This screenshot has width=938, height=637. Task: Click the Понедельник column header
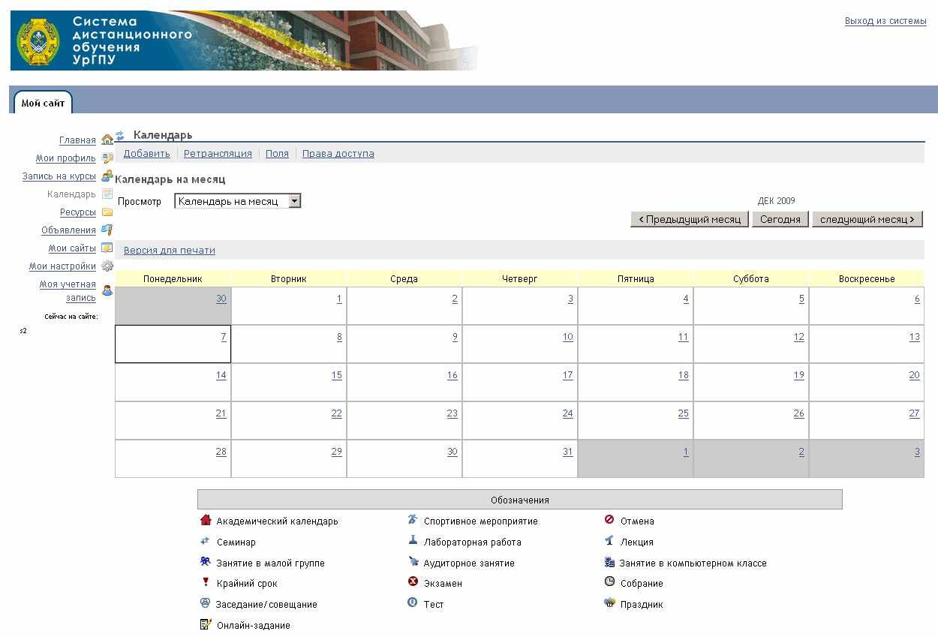click(x=173, y=278)
